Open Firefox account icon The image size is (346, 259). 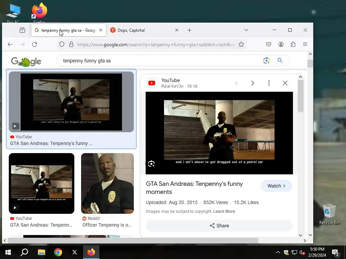point(281,45)
